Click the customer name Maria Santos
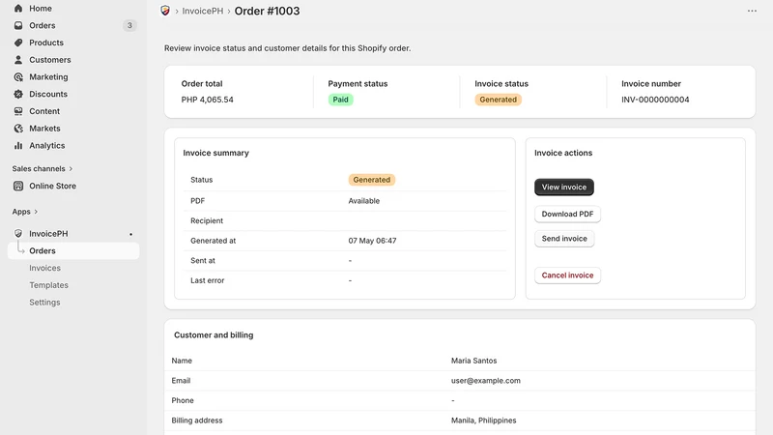 [x=473, y=361]
